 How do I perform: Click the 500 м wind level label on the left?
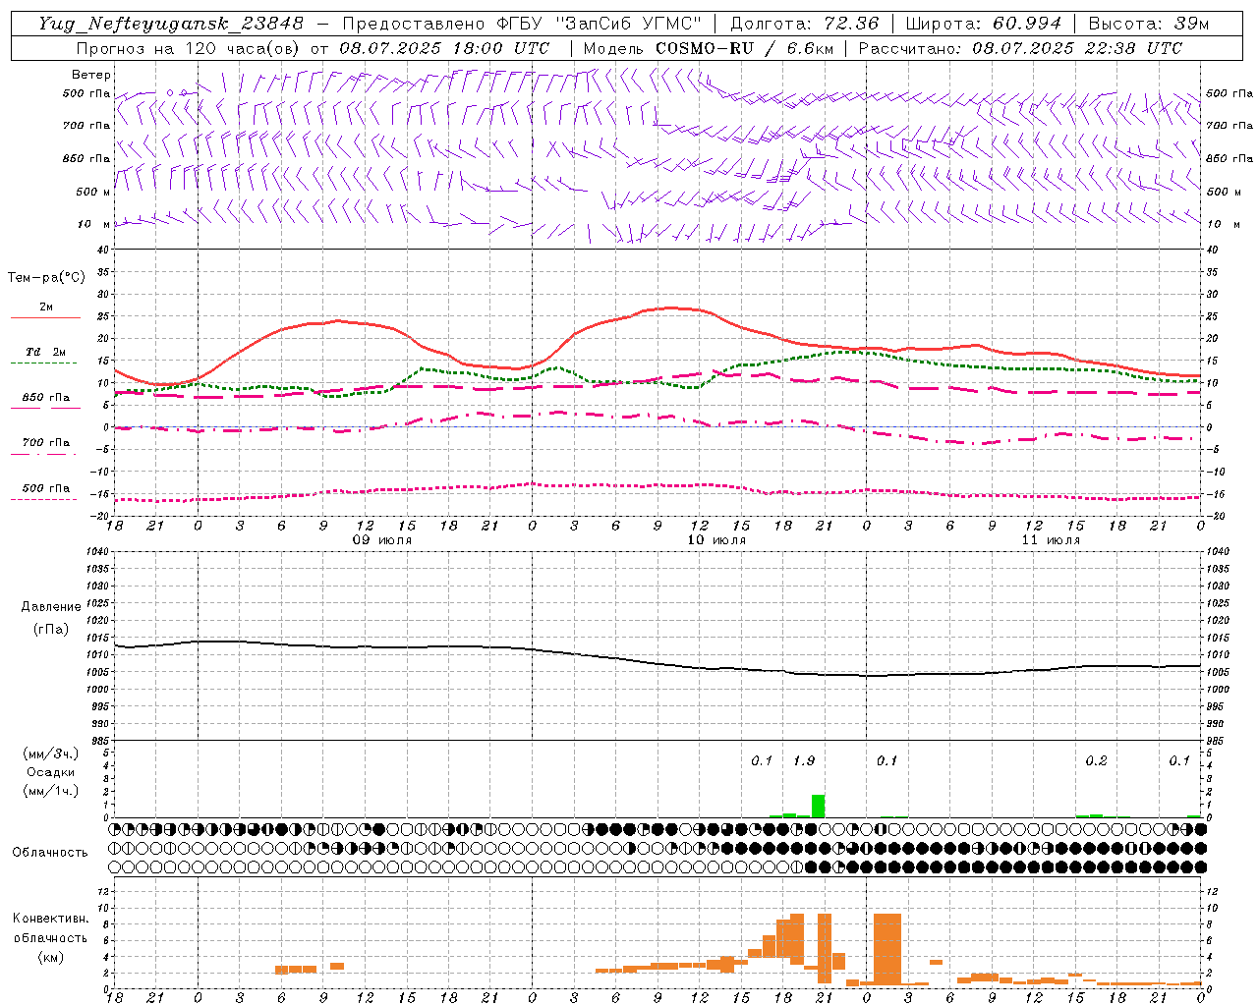(93, 192)
